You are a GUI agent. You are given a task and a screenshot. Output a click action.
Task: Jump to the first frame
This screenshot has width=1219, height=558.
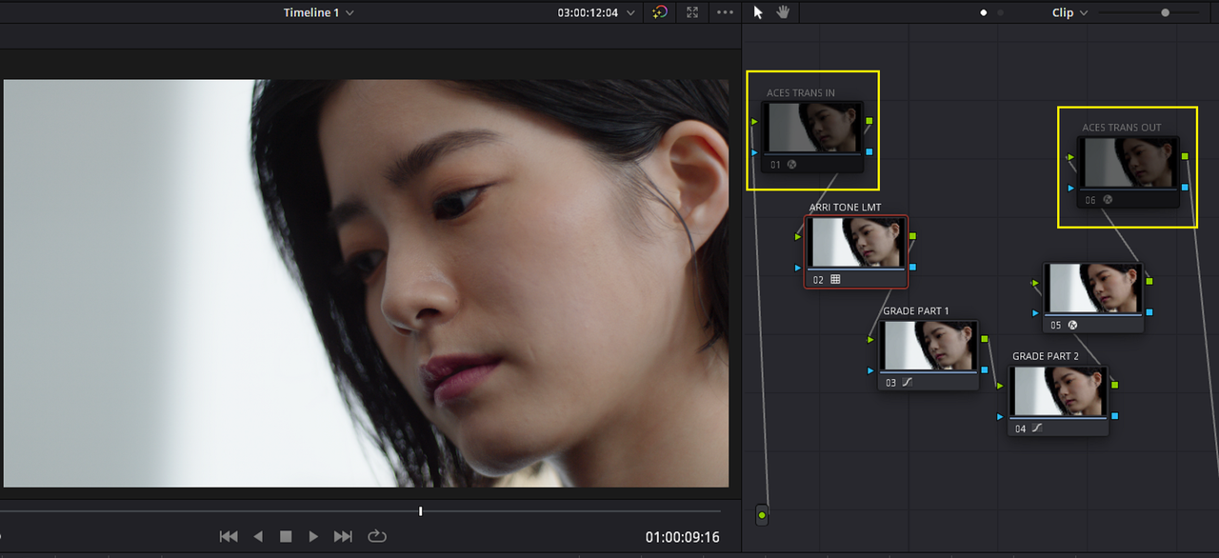[x=229, y=536]
